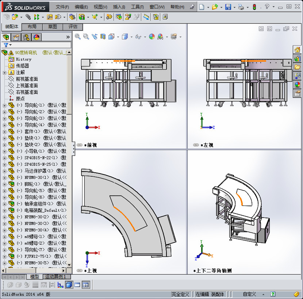Expand the 导向轮<1> component node
The image size is (303, 299).
(4, 105)
